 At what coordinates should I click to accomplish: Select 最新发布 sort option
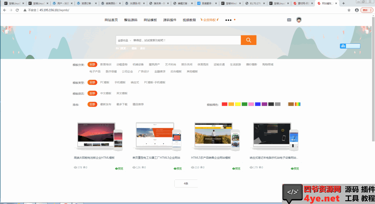105,104
